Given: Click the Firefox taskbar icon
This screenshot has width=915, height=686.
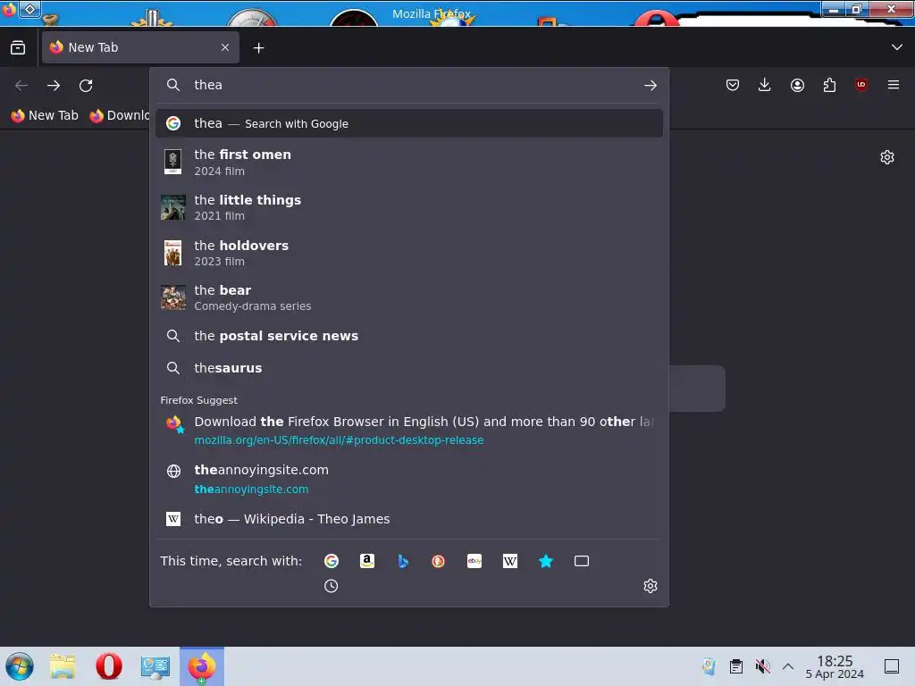Looking at the screenshot, I should (x=201, y=666).
